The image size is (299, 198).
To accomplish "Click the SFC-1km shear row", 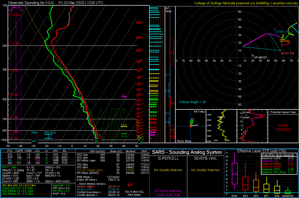I will (113, 155).
